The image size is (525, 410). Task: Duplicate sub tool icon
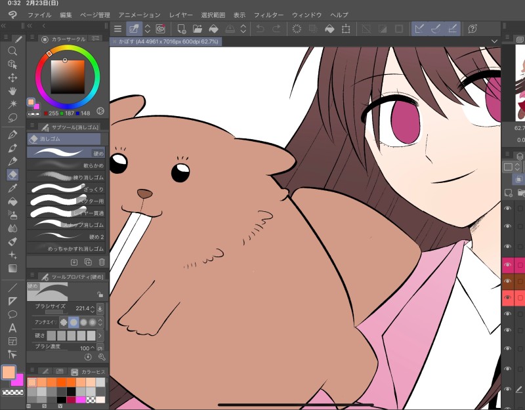pos(88,262)
